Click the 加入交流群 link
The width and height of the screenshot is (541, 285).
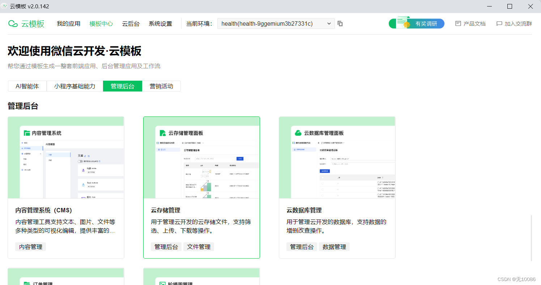(514, 24)
